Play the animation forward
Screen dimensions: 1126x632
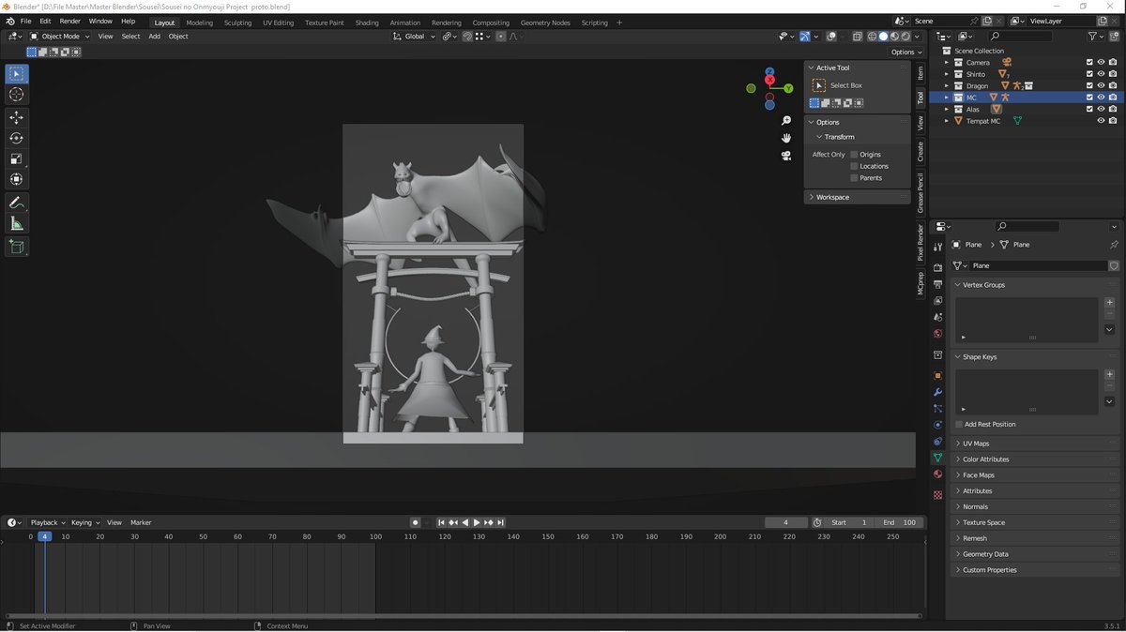click(477, 522)
